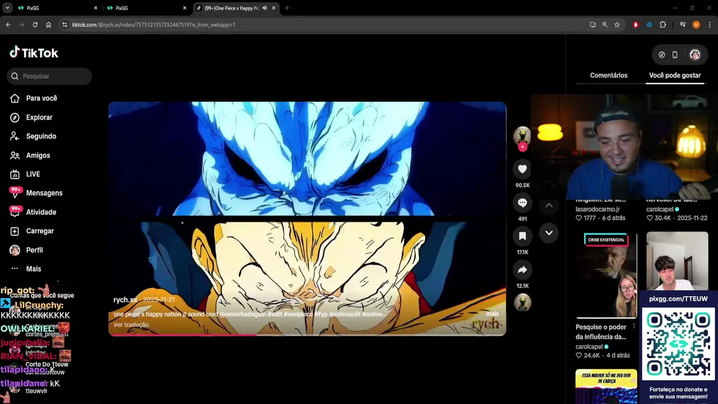The image size is (718, 404).
Task: Share the video with arrow icon
Action: [x=522, y=270]
